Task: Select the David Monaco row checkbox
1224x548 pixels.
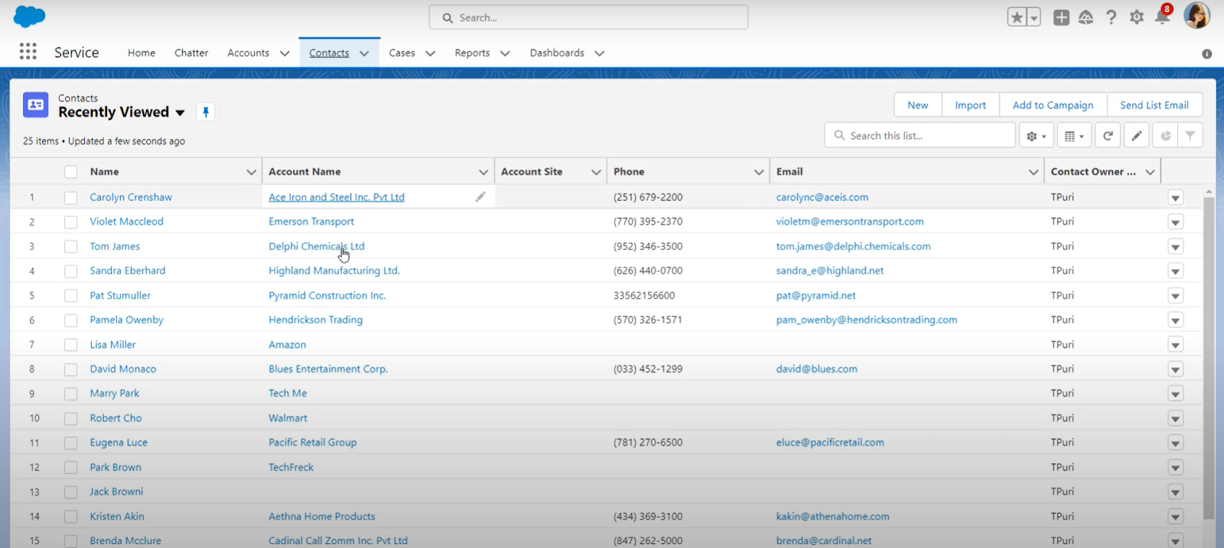Action: click(x=71, y=369)
